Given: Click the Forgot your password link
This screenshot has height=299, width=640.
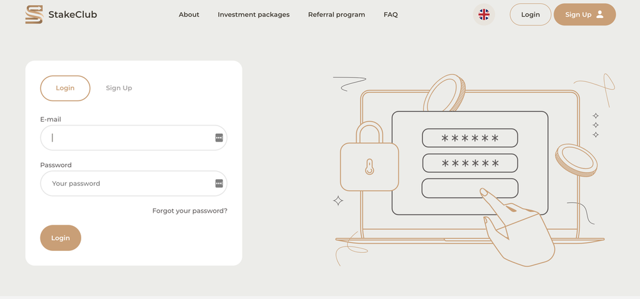Looking at the screenshot, I should pos(189,211).
